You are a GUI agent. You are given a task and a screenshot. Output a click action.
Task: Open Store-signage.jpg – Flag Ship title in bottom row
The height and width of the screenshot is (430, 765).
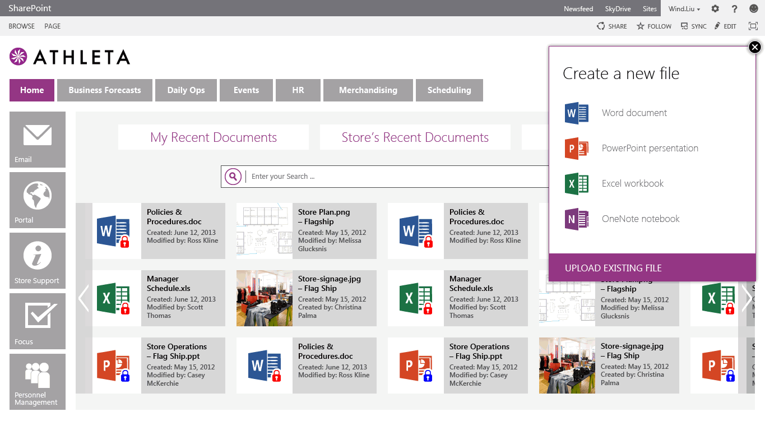[632, 351]
